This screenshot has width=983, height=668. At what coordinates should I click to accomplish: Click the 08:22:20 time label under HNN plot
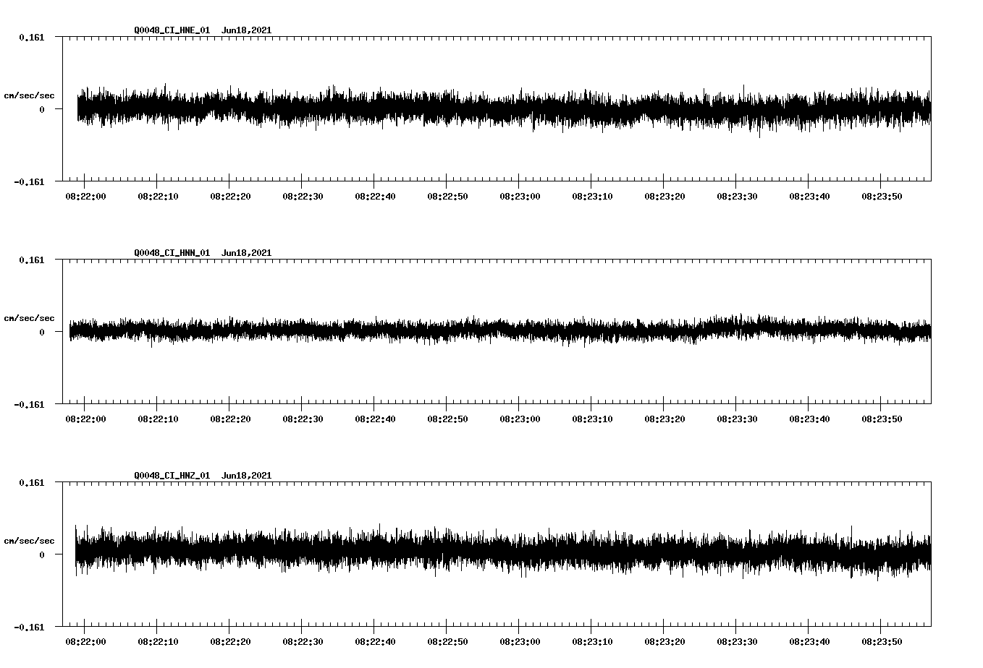point(230,419)
